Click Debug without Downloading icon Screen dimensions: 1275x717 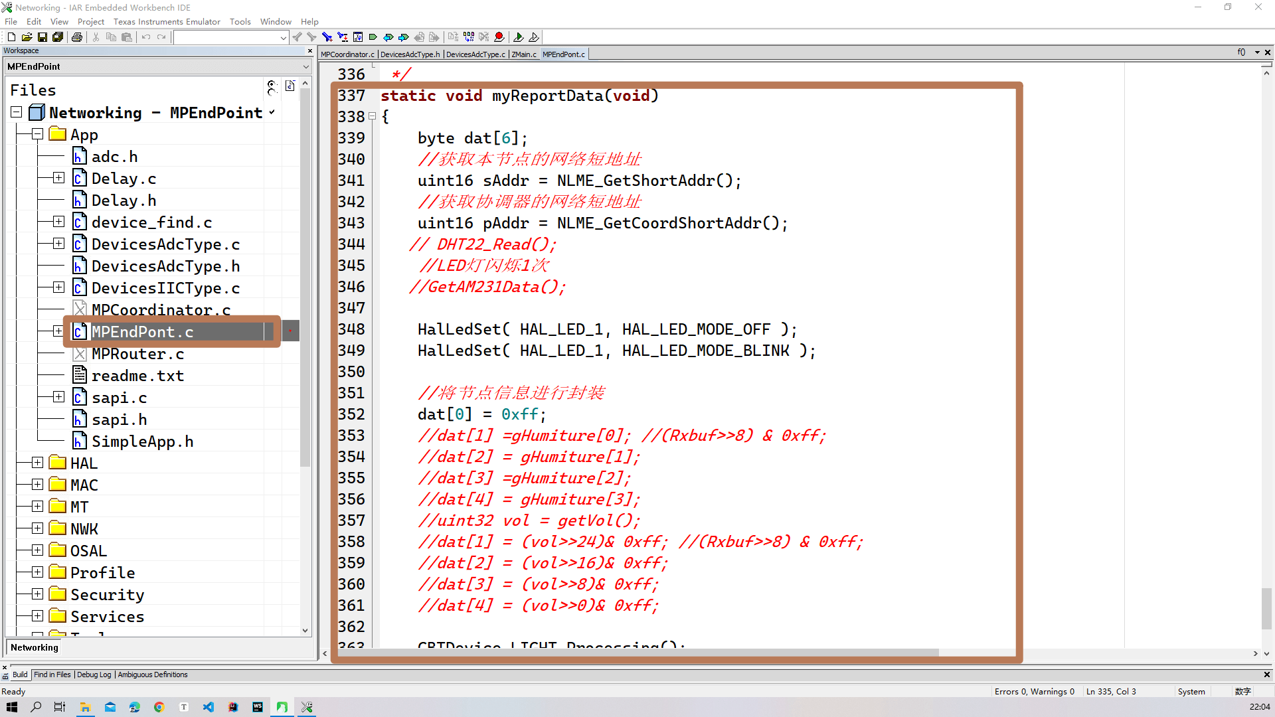tap(534, 37)
